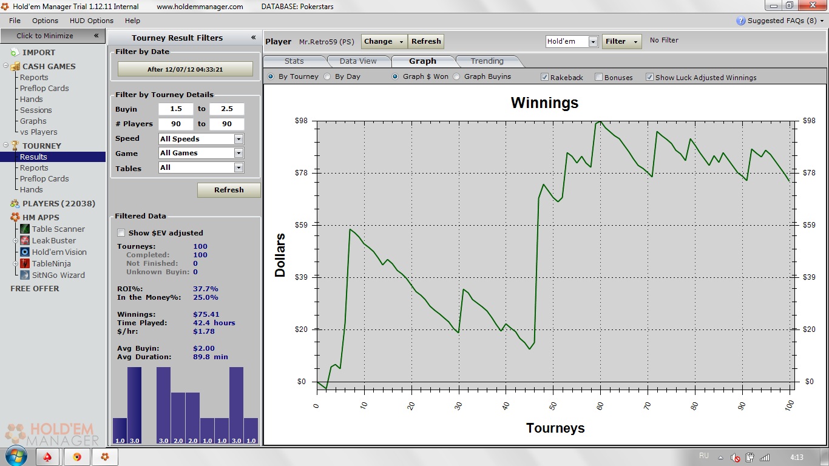Enable Show $EV adjusted checkbox

(121, 232)
